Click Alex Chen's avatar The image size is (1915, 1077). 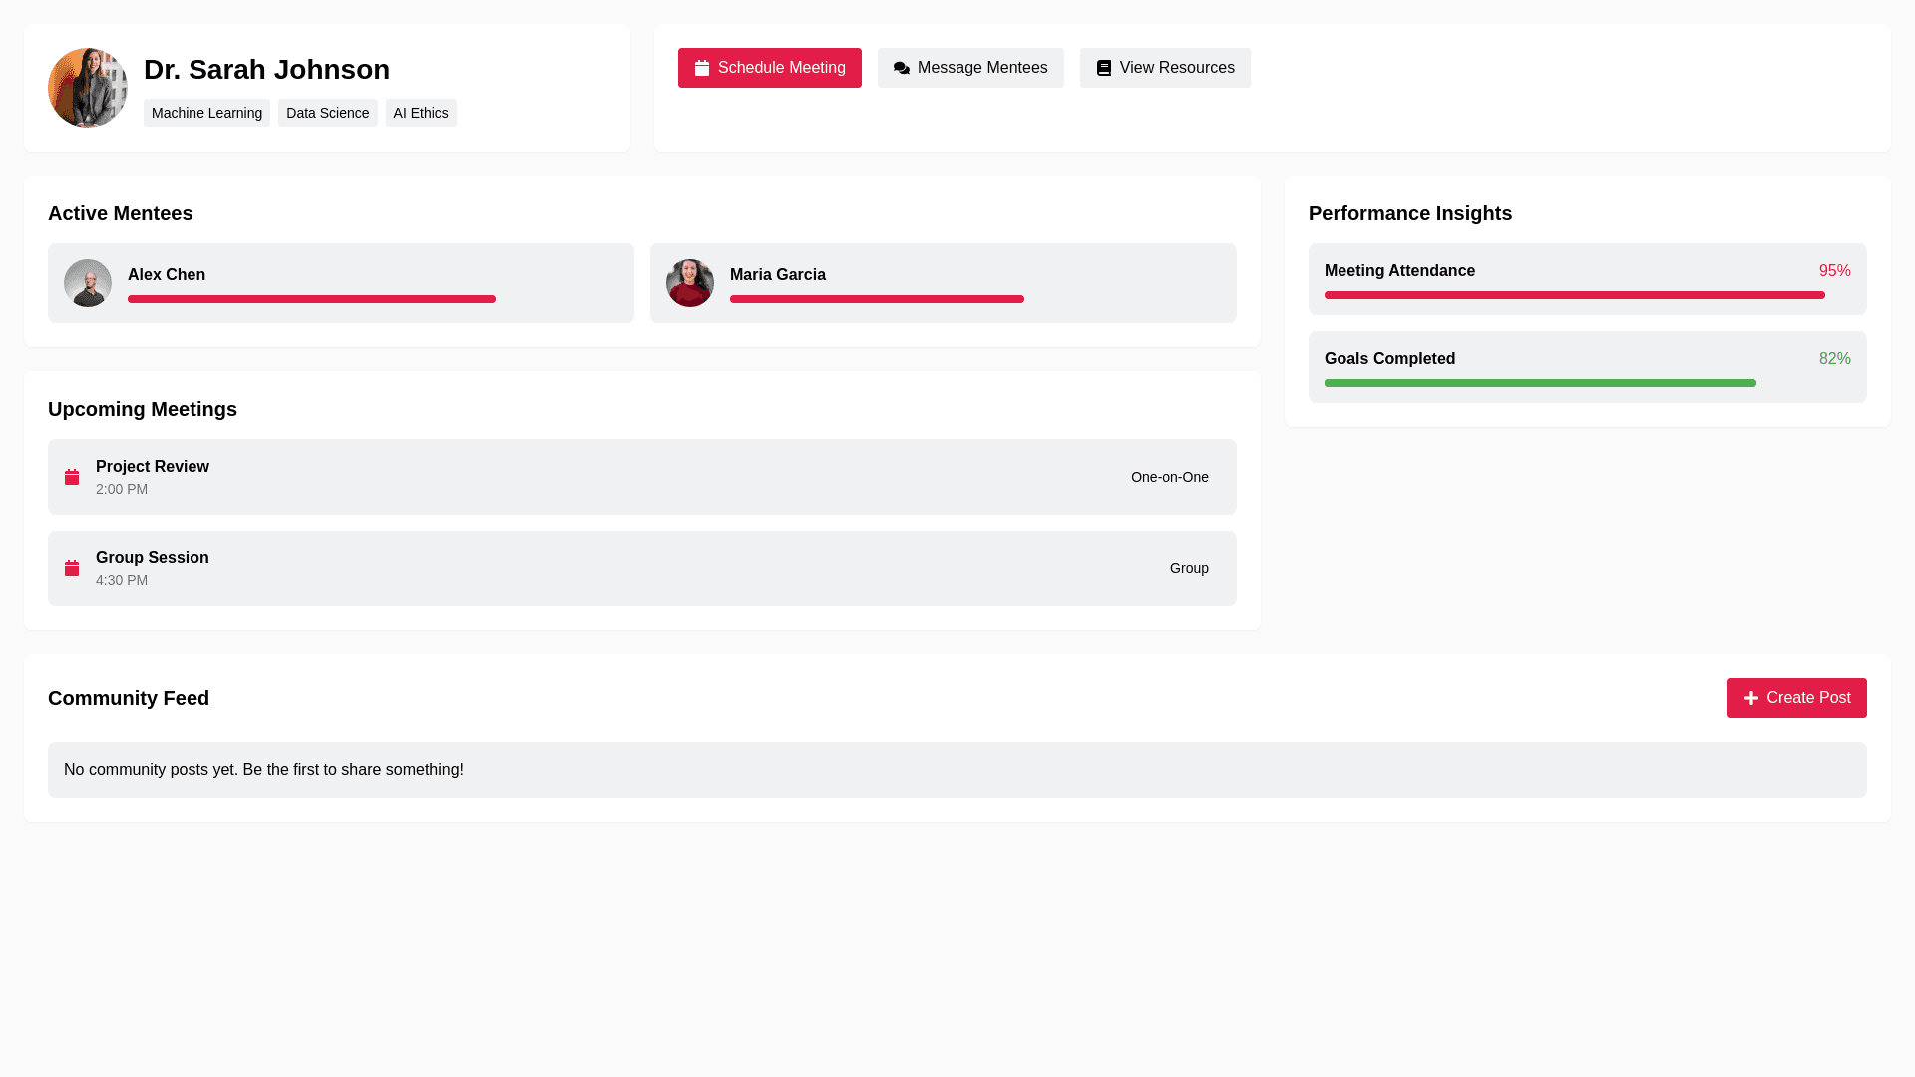click(88, 283)
